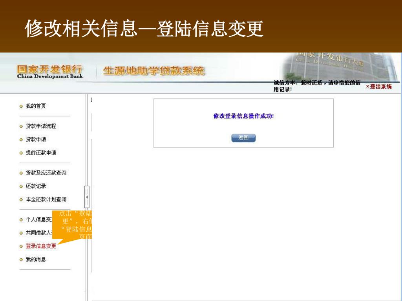
Task: Click the bullet icon beside 提前还款申请
Action: 21,153
